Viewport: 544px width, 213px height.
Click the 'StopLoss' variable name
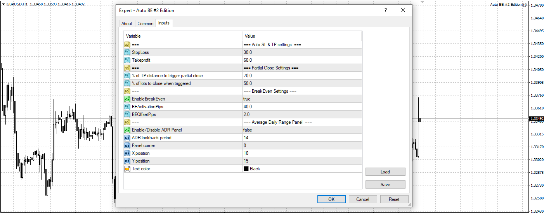(140, 52)
